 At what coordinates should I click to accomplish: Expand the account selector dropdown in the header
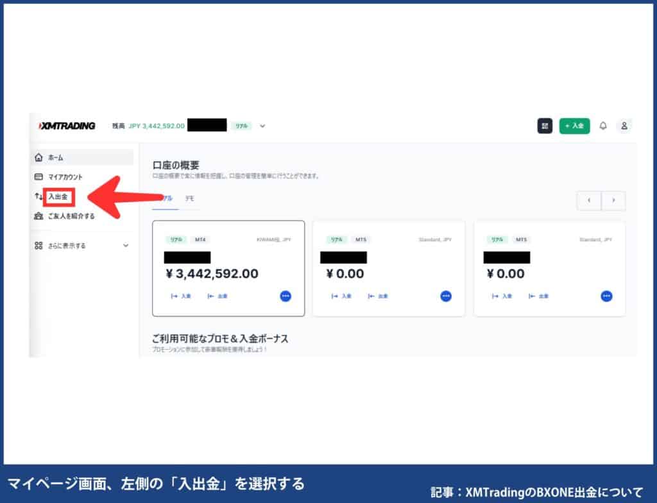(x=262, y=126)
